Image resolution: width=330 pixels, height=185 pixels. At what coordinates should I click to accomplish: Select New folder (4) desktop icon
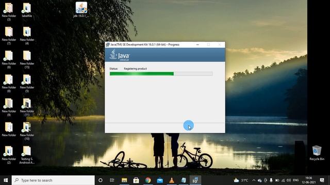pyautogui.click(x=27, y=35)
